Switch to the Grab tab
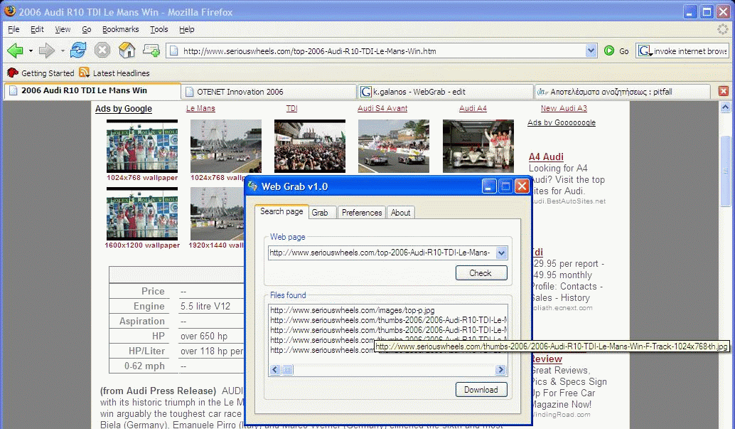This screenshot has height=429, width=735. point(320,213)
